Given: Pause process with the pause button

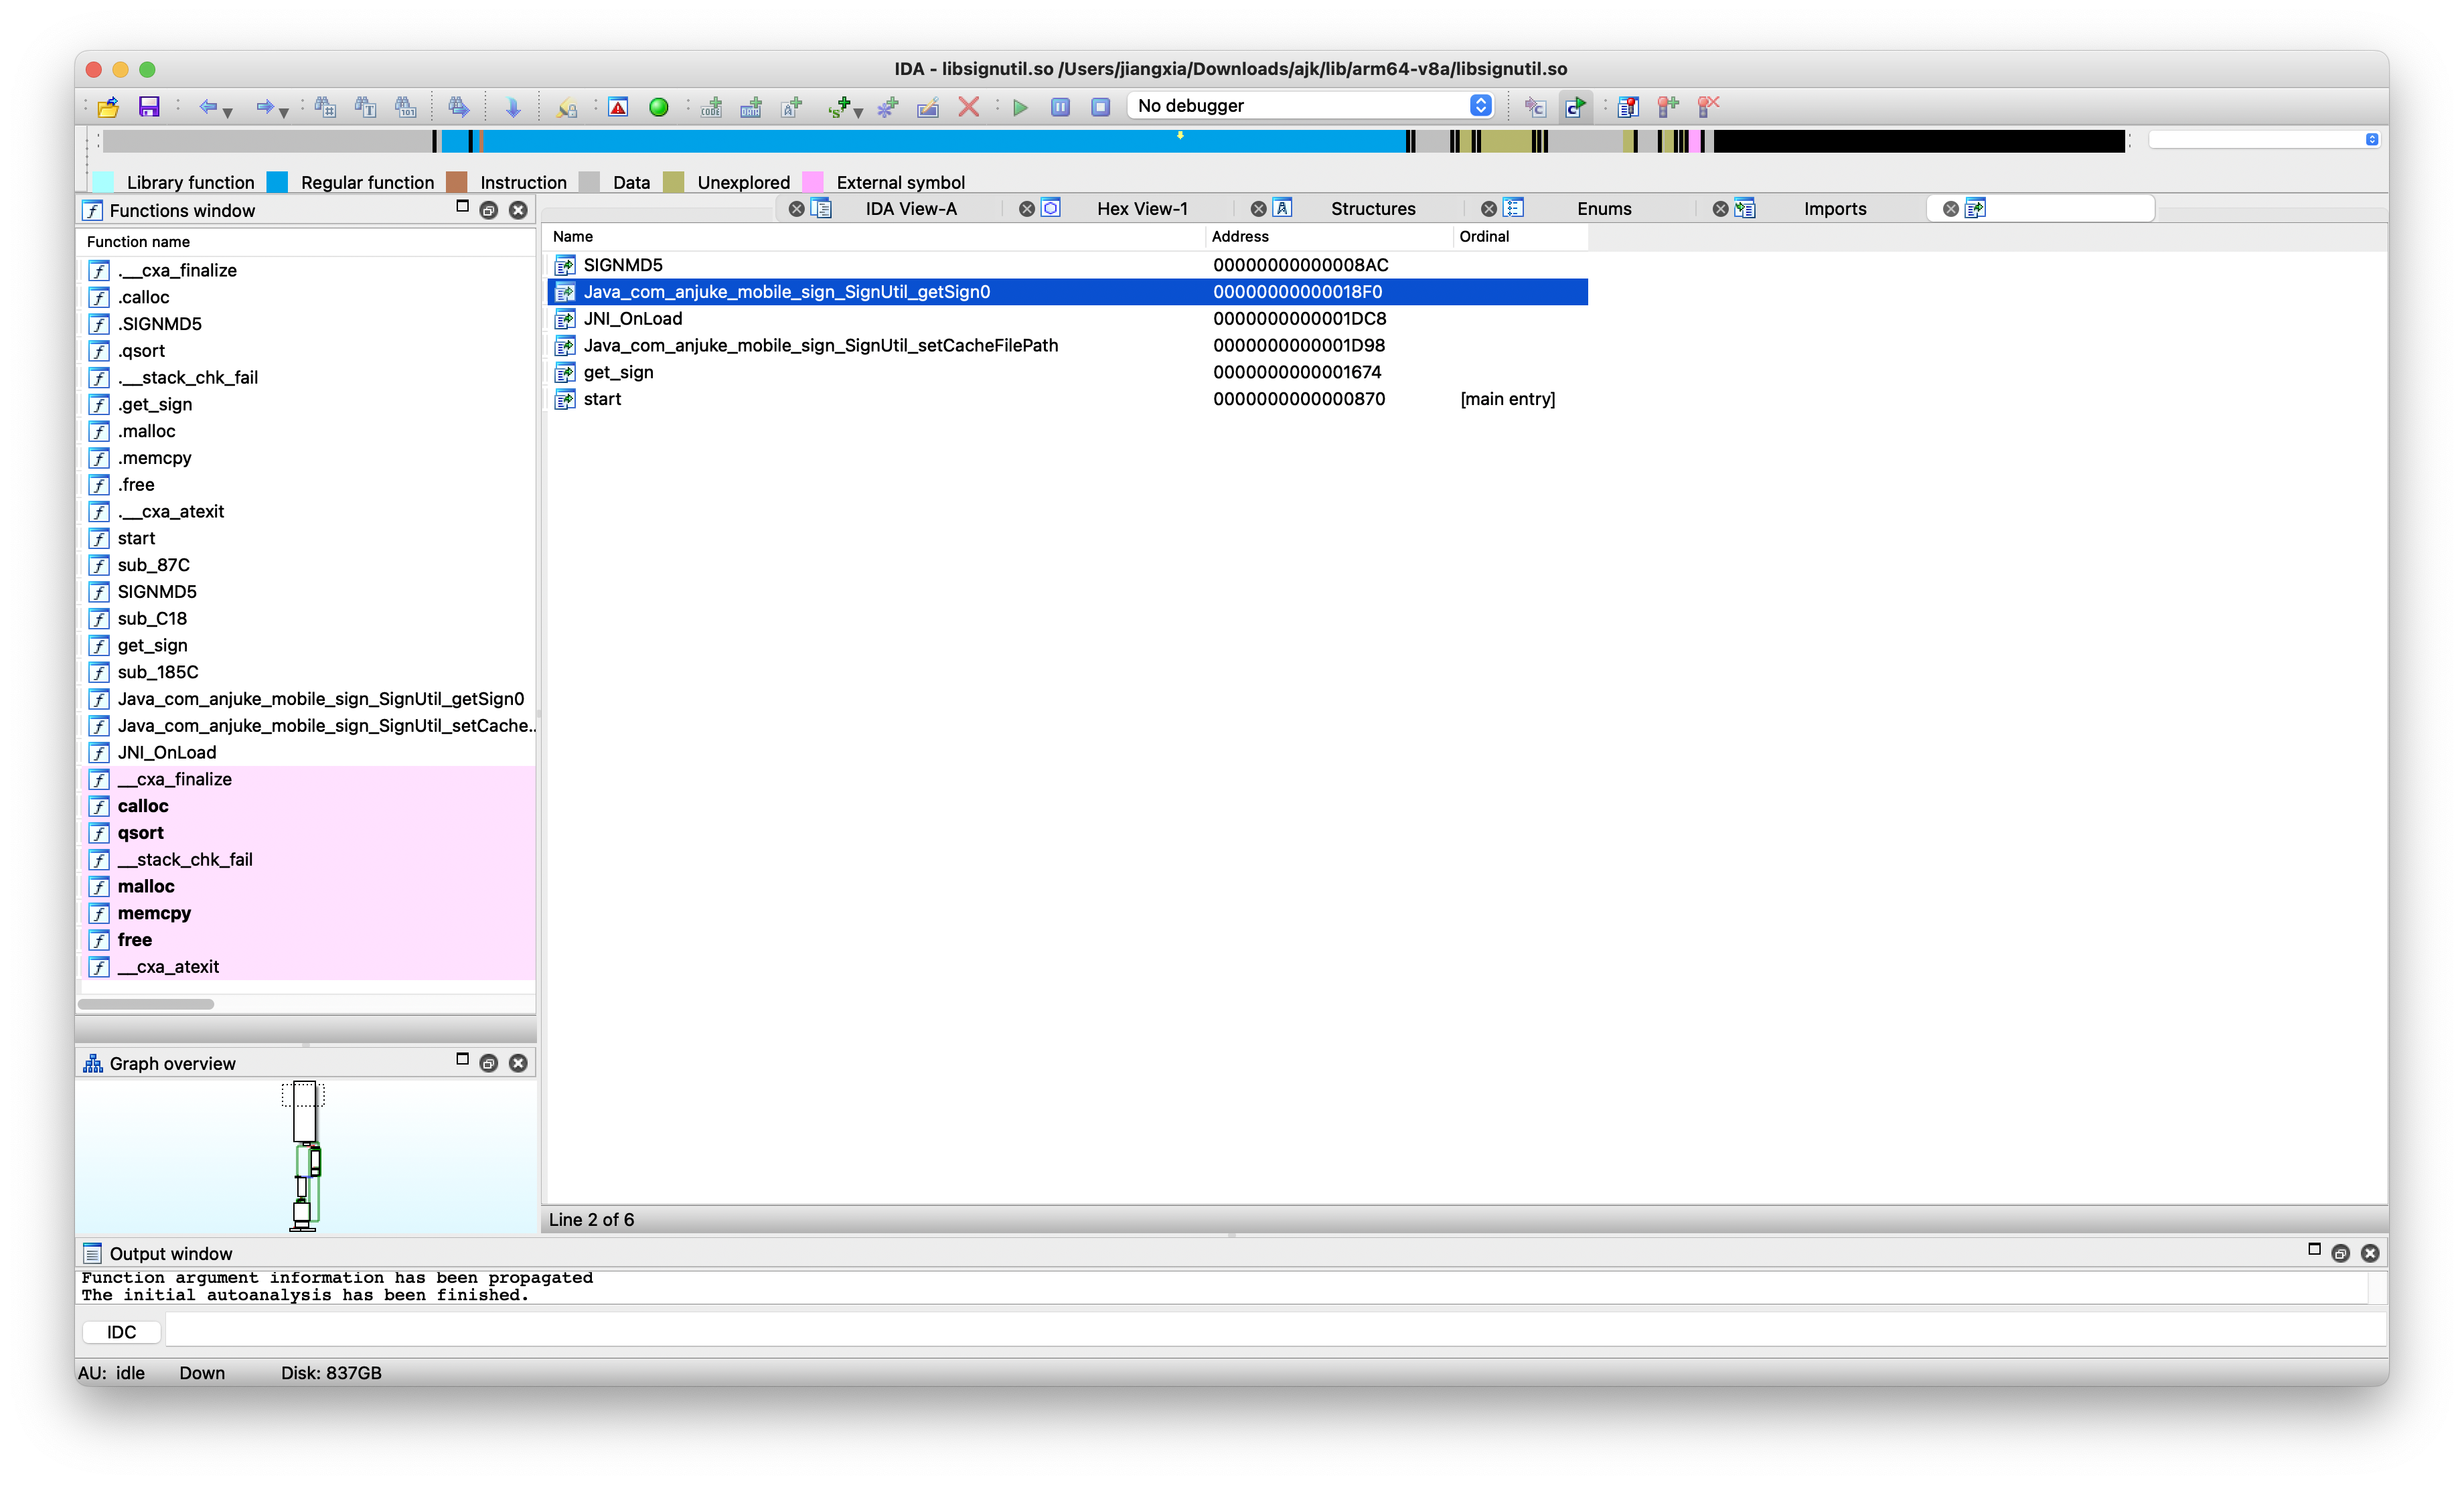Looking at the screenshot, I should 1060,107.
